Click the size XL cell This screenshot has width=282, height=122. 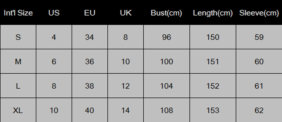pyautogui.click(x=18, y=110)
